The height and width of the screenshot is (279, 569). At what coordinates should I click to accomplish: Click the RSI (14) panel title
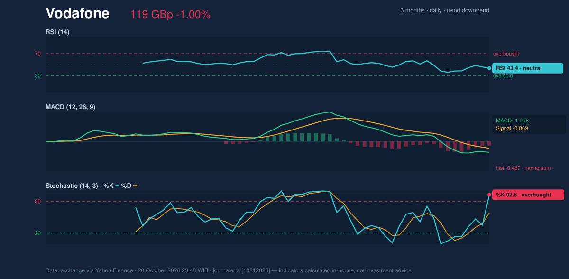coord(57,32)
